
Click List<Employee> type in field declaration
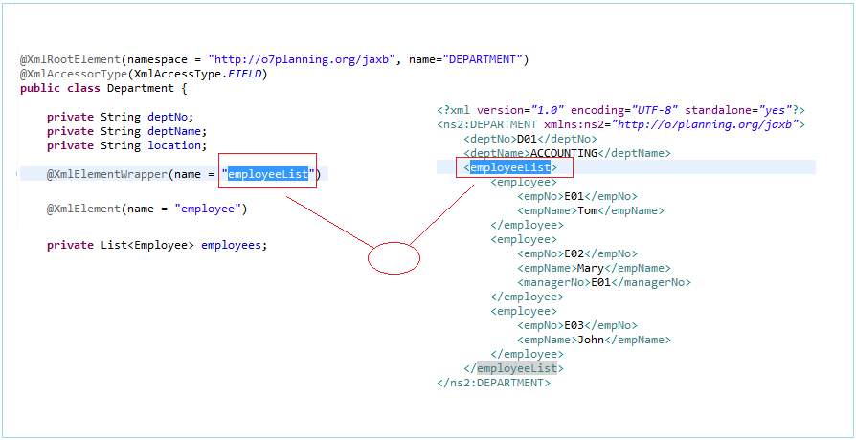(x=147, y=245)
